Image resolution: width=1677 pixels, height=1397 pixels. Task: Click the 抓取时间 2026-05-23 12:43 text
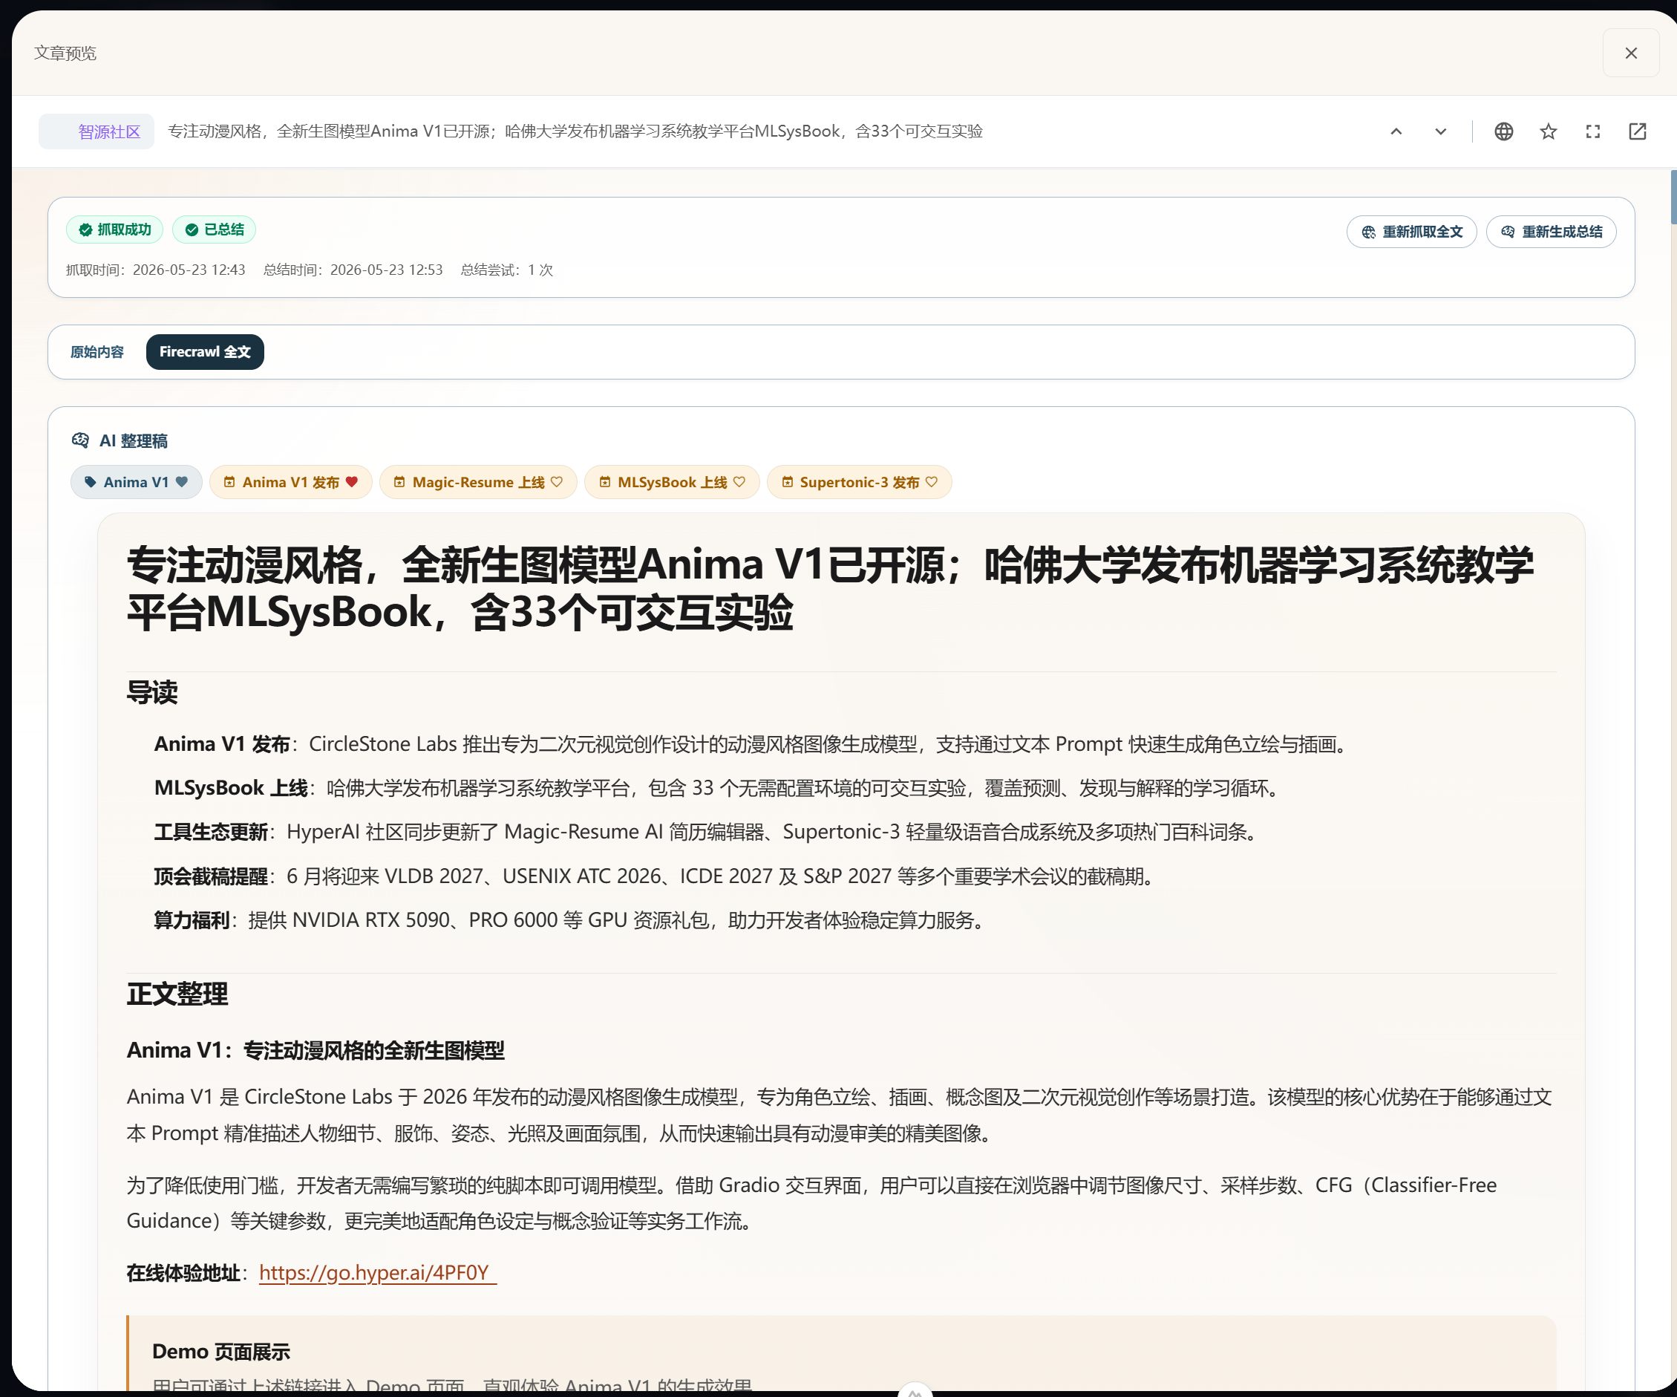coord(156,270)
